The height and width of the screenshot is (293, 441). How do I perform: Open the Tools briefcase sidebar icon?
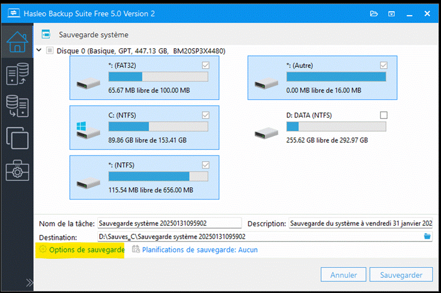coord(17,171)
